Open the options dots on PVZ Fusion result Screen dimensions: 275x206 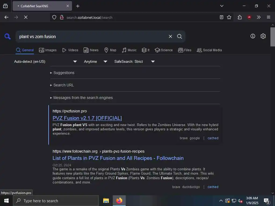click(204, 138)
